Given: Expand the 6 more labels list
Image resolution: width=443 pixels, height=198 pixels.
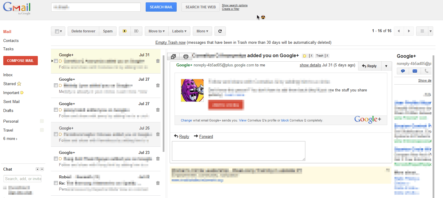Looking at the screenshot, I should pos(10,139).
